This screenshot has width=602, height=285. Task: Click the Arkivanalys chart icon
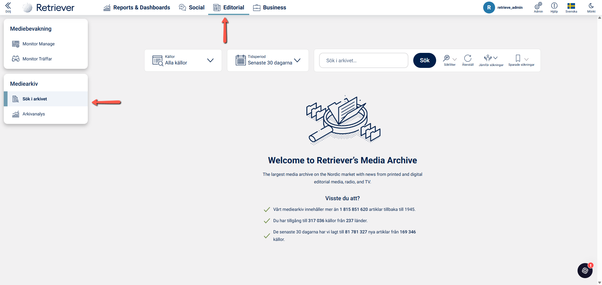[x=16, y=114]
